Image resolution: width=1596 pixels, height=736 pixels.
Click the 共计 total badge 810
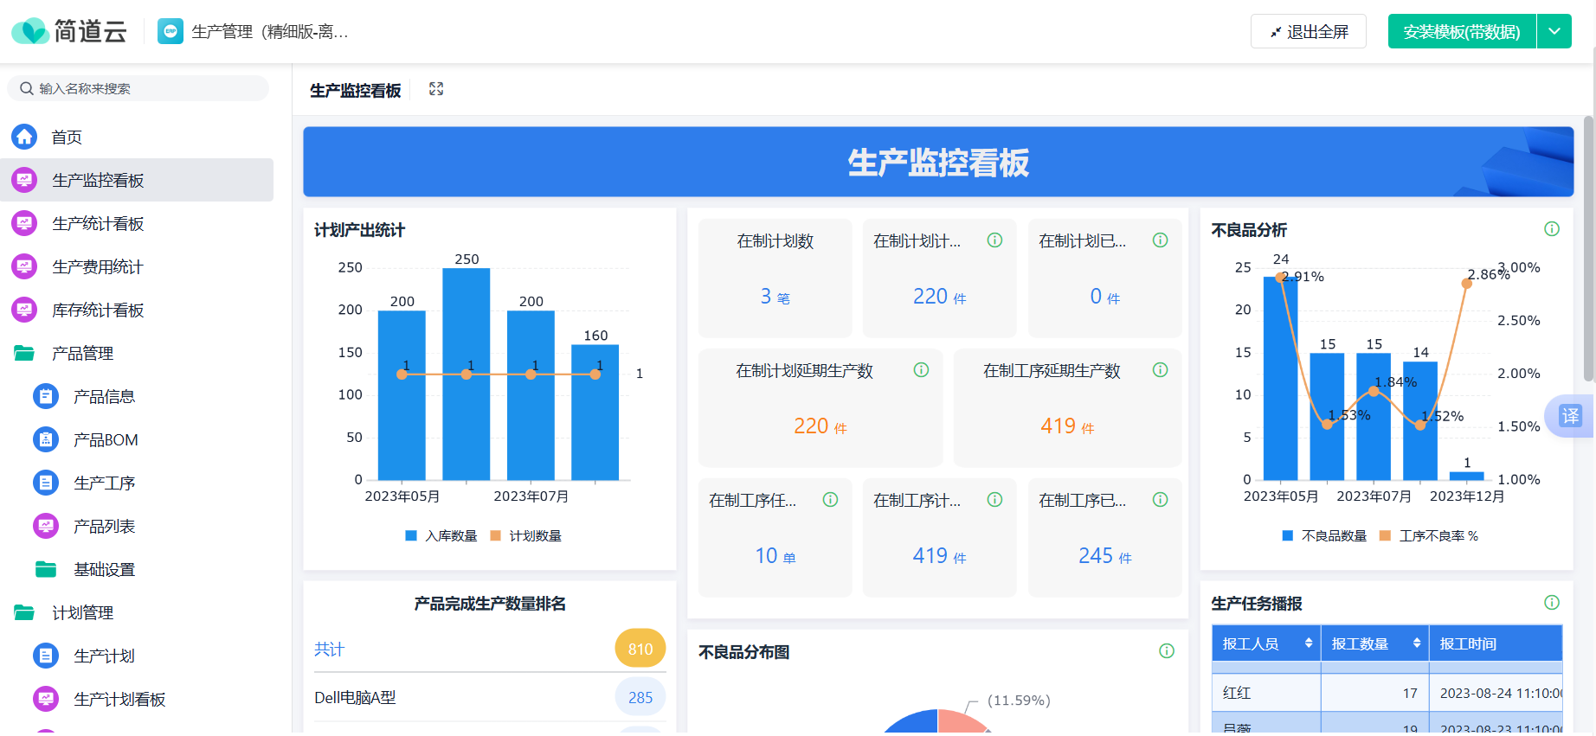click(640, 649)
